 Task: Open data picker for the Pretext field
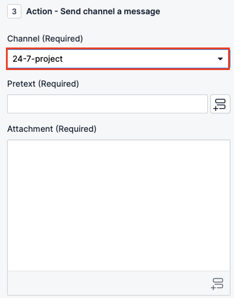tap(220, 104)
